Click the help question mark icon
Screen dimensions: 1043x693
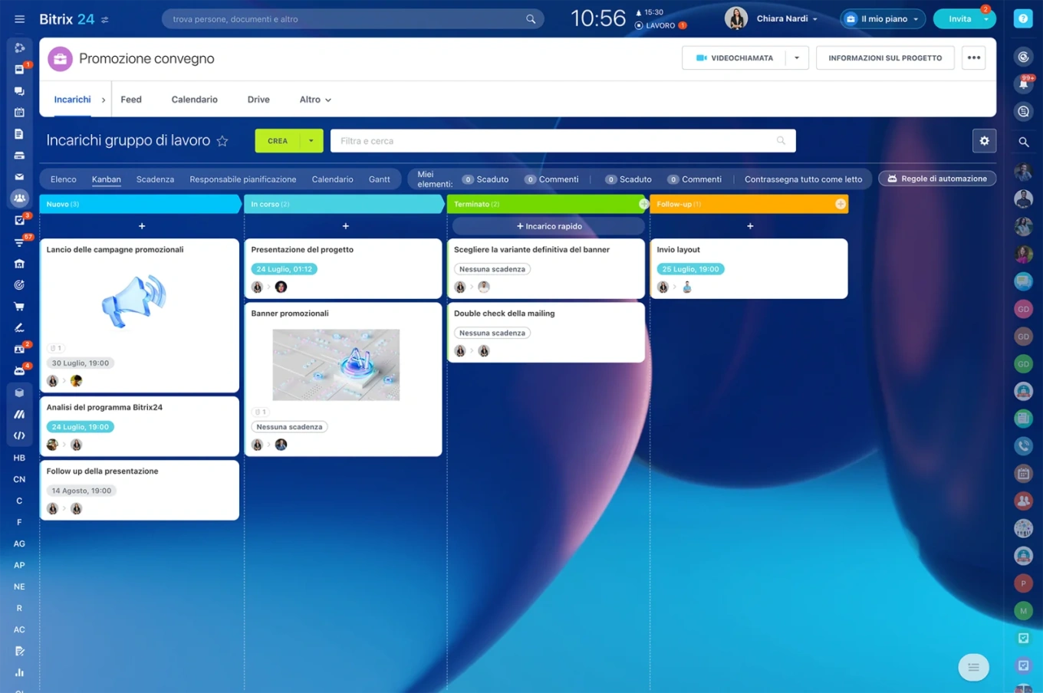1023,19
